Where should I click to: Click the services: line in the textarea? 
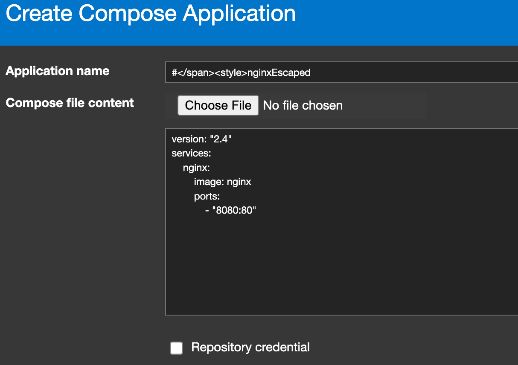pos(191,153)
